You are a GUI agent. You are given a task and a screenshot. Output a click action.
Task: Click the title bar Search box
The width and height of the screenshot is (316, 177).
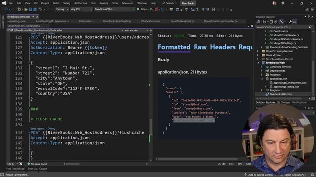coord(169,3)
